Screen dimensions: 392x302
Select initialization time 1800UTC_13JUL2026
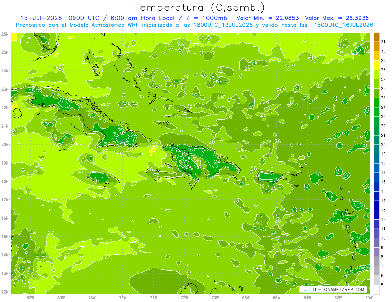click(223, 25)
